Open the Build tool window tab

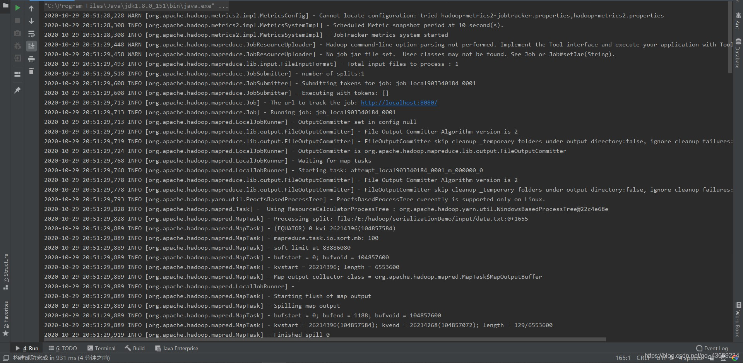click(x=135, y=348)
